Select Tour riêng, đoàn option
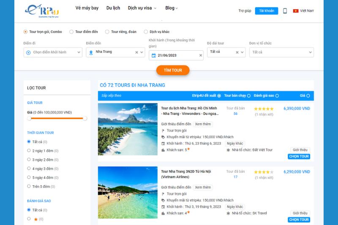 pos(107,32)
